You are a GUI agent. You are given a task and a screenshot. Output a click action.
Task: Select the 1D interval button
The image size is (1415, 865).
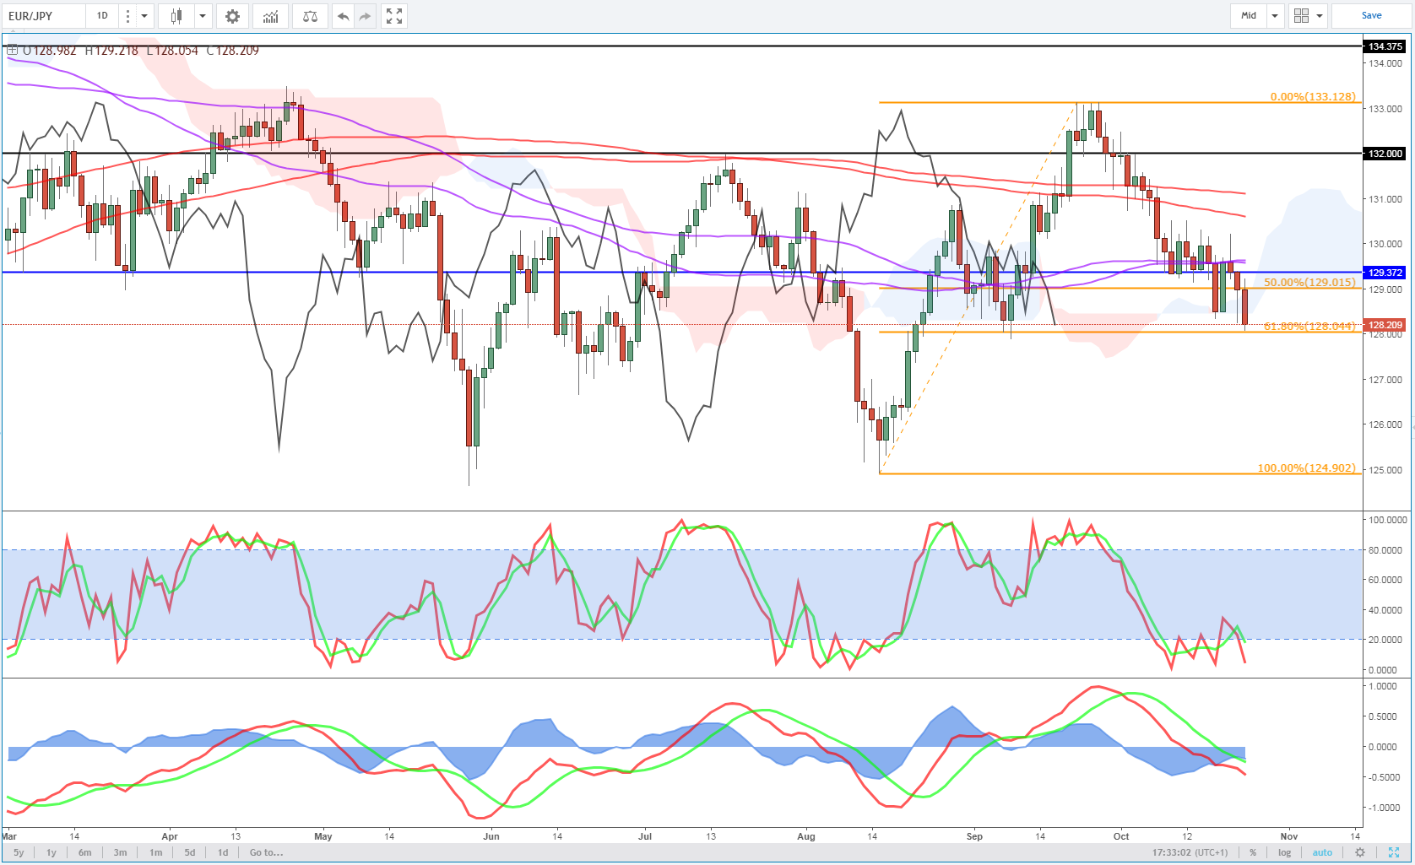pos(102,16)
